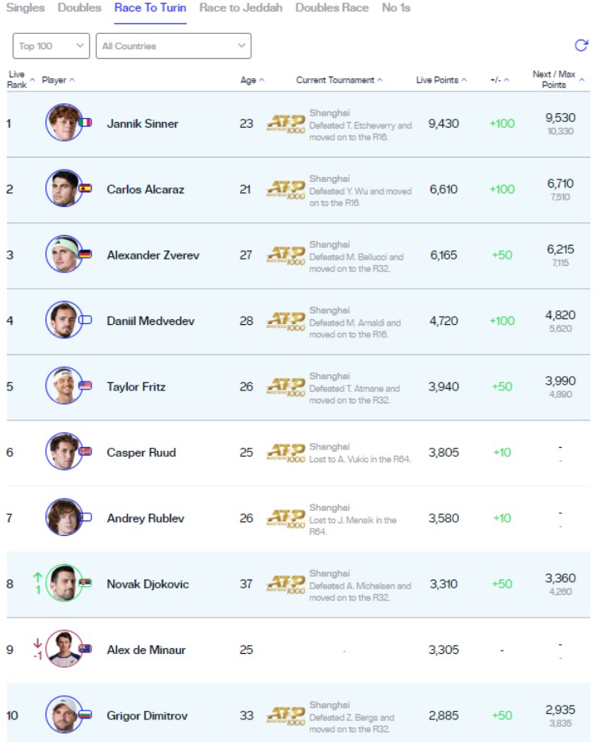Open Casper Ruud's player name link
This screenshot has height=742, width=598.
pyautogui.click(x=141, y=453)
